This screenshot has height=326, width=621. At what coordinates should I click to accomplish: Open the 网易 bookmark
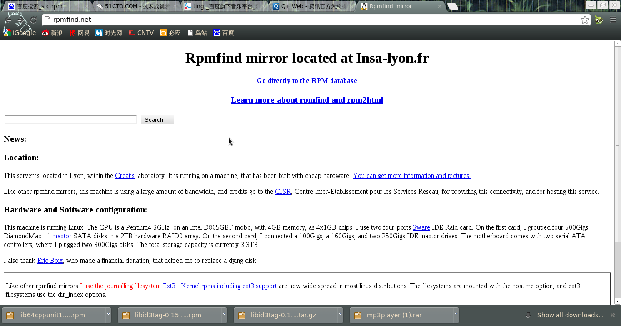click(x=79, y=33)
